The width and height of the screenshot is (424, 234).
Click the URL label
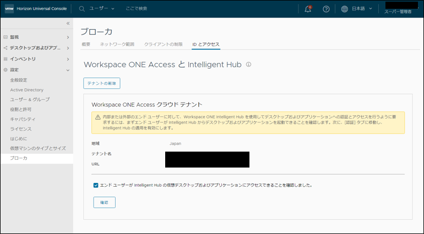pos(95,164)
